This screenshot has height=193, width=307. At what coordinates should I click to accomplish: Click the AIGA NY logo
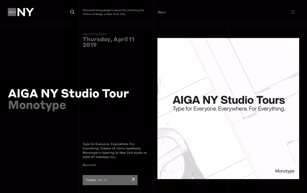click(21, 12)
